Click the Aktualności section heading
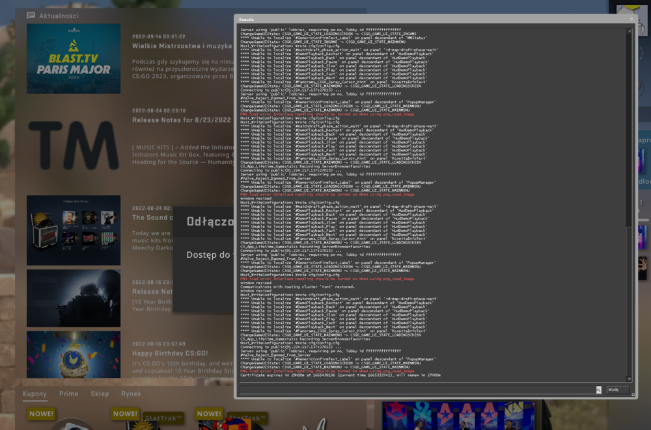 coord(59,16)
